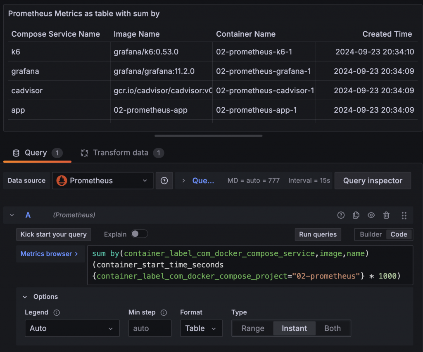Duplicate query A with copy icon
This screenshot has height=352, width=423.
(x=356, y=215)
